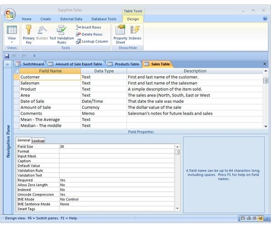
Task: Select the Design ribbon tab
Action: click(x=133, y=19)
